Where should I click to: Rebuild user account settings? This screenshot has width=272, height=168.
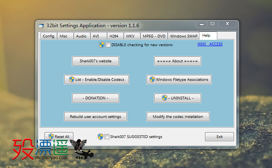(x=96, y=117)
